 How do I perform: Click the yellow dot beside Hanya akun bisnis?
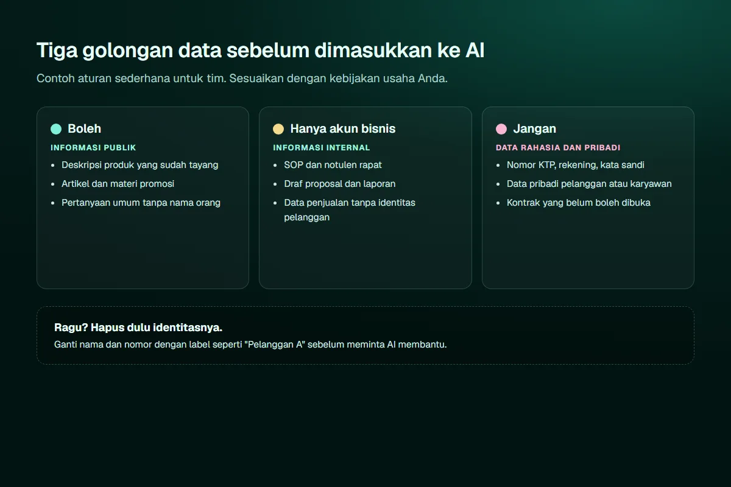[278, 129]
